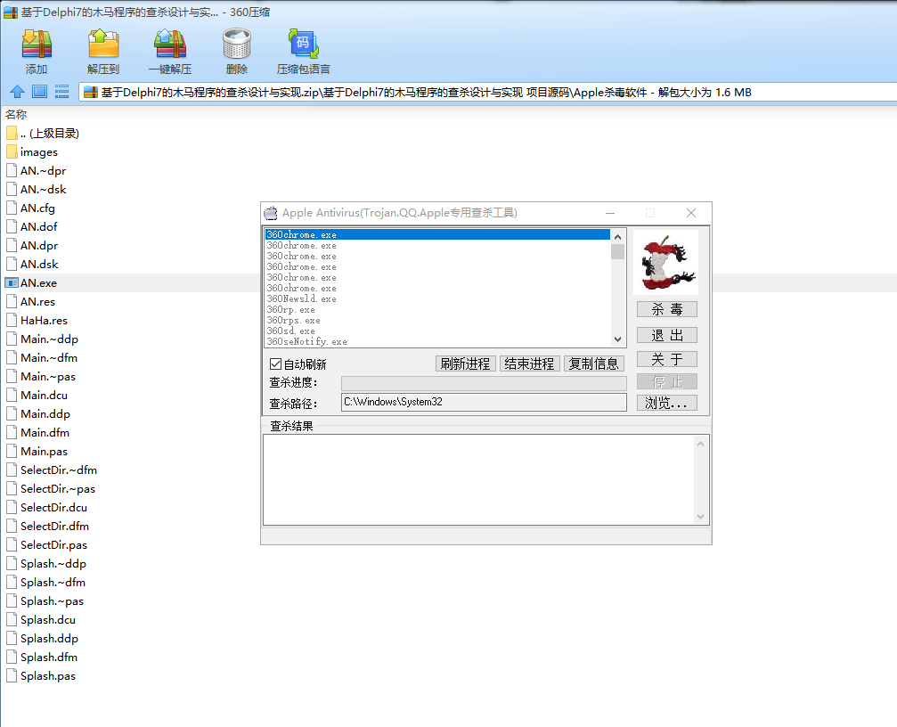897x727 pixels.
Task: Select file SelectDir.~dfm
Action: pos(52,470)
